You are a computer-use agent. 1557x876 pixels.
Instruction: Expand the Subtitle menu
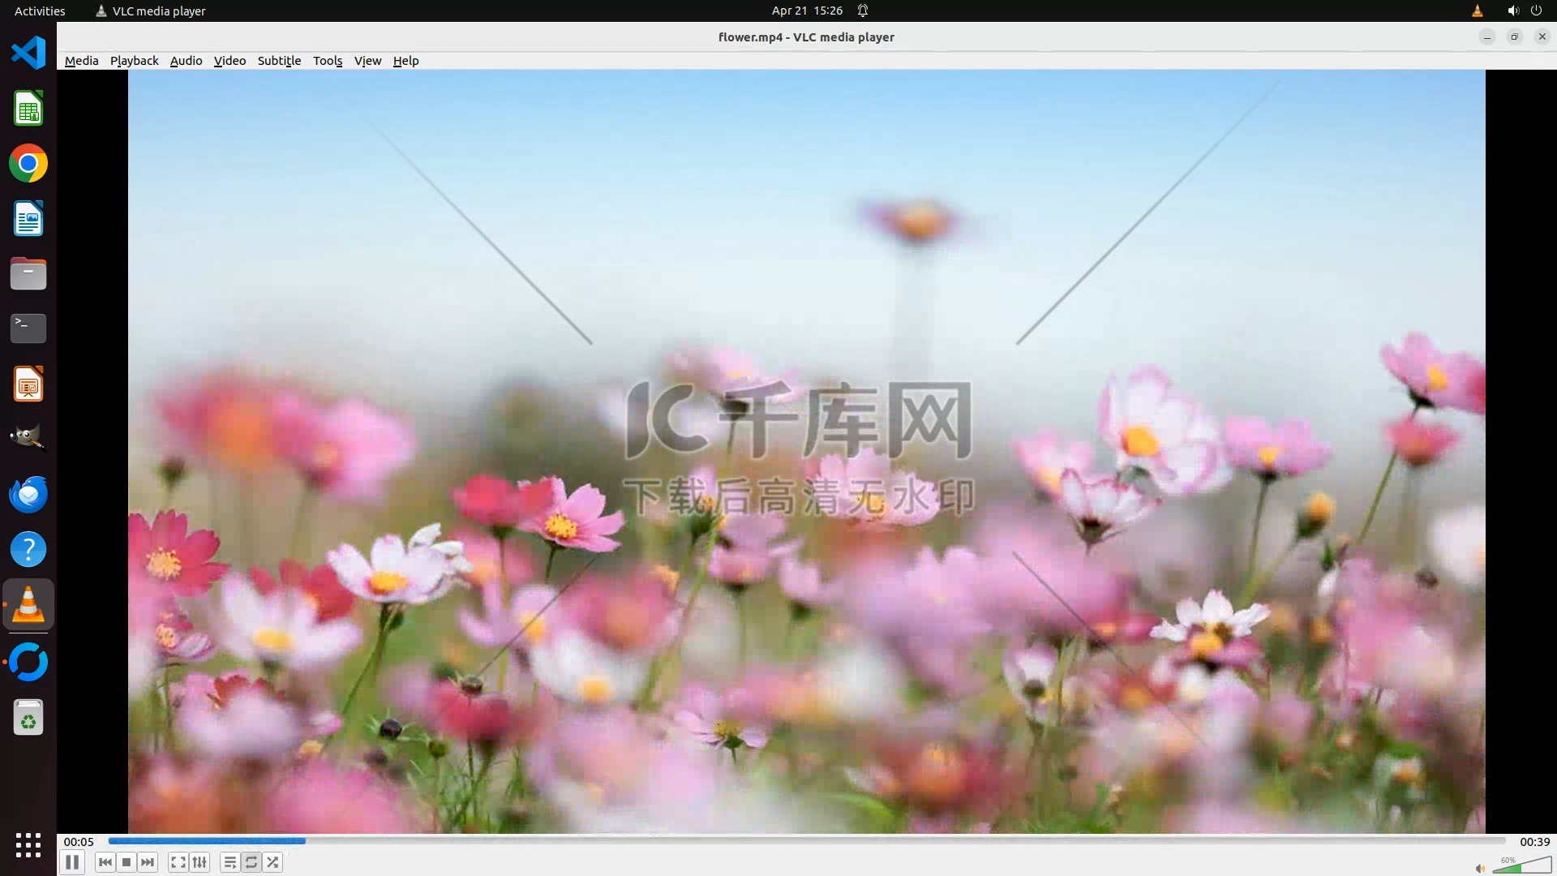[279, 61]
